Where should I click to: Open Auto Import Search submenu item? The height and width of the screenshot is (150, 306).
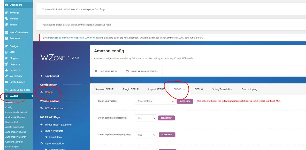click(16, 137)
